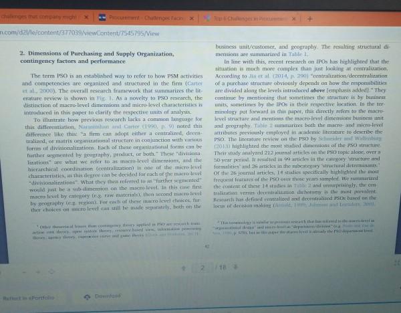The height and width of the screenshot is (313, 401).
Task: Follow 'Table 2' link after '14 studies in'
Action: (x=302, y=185)
